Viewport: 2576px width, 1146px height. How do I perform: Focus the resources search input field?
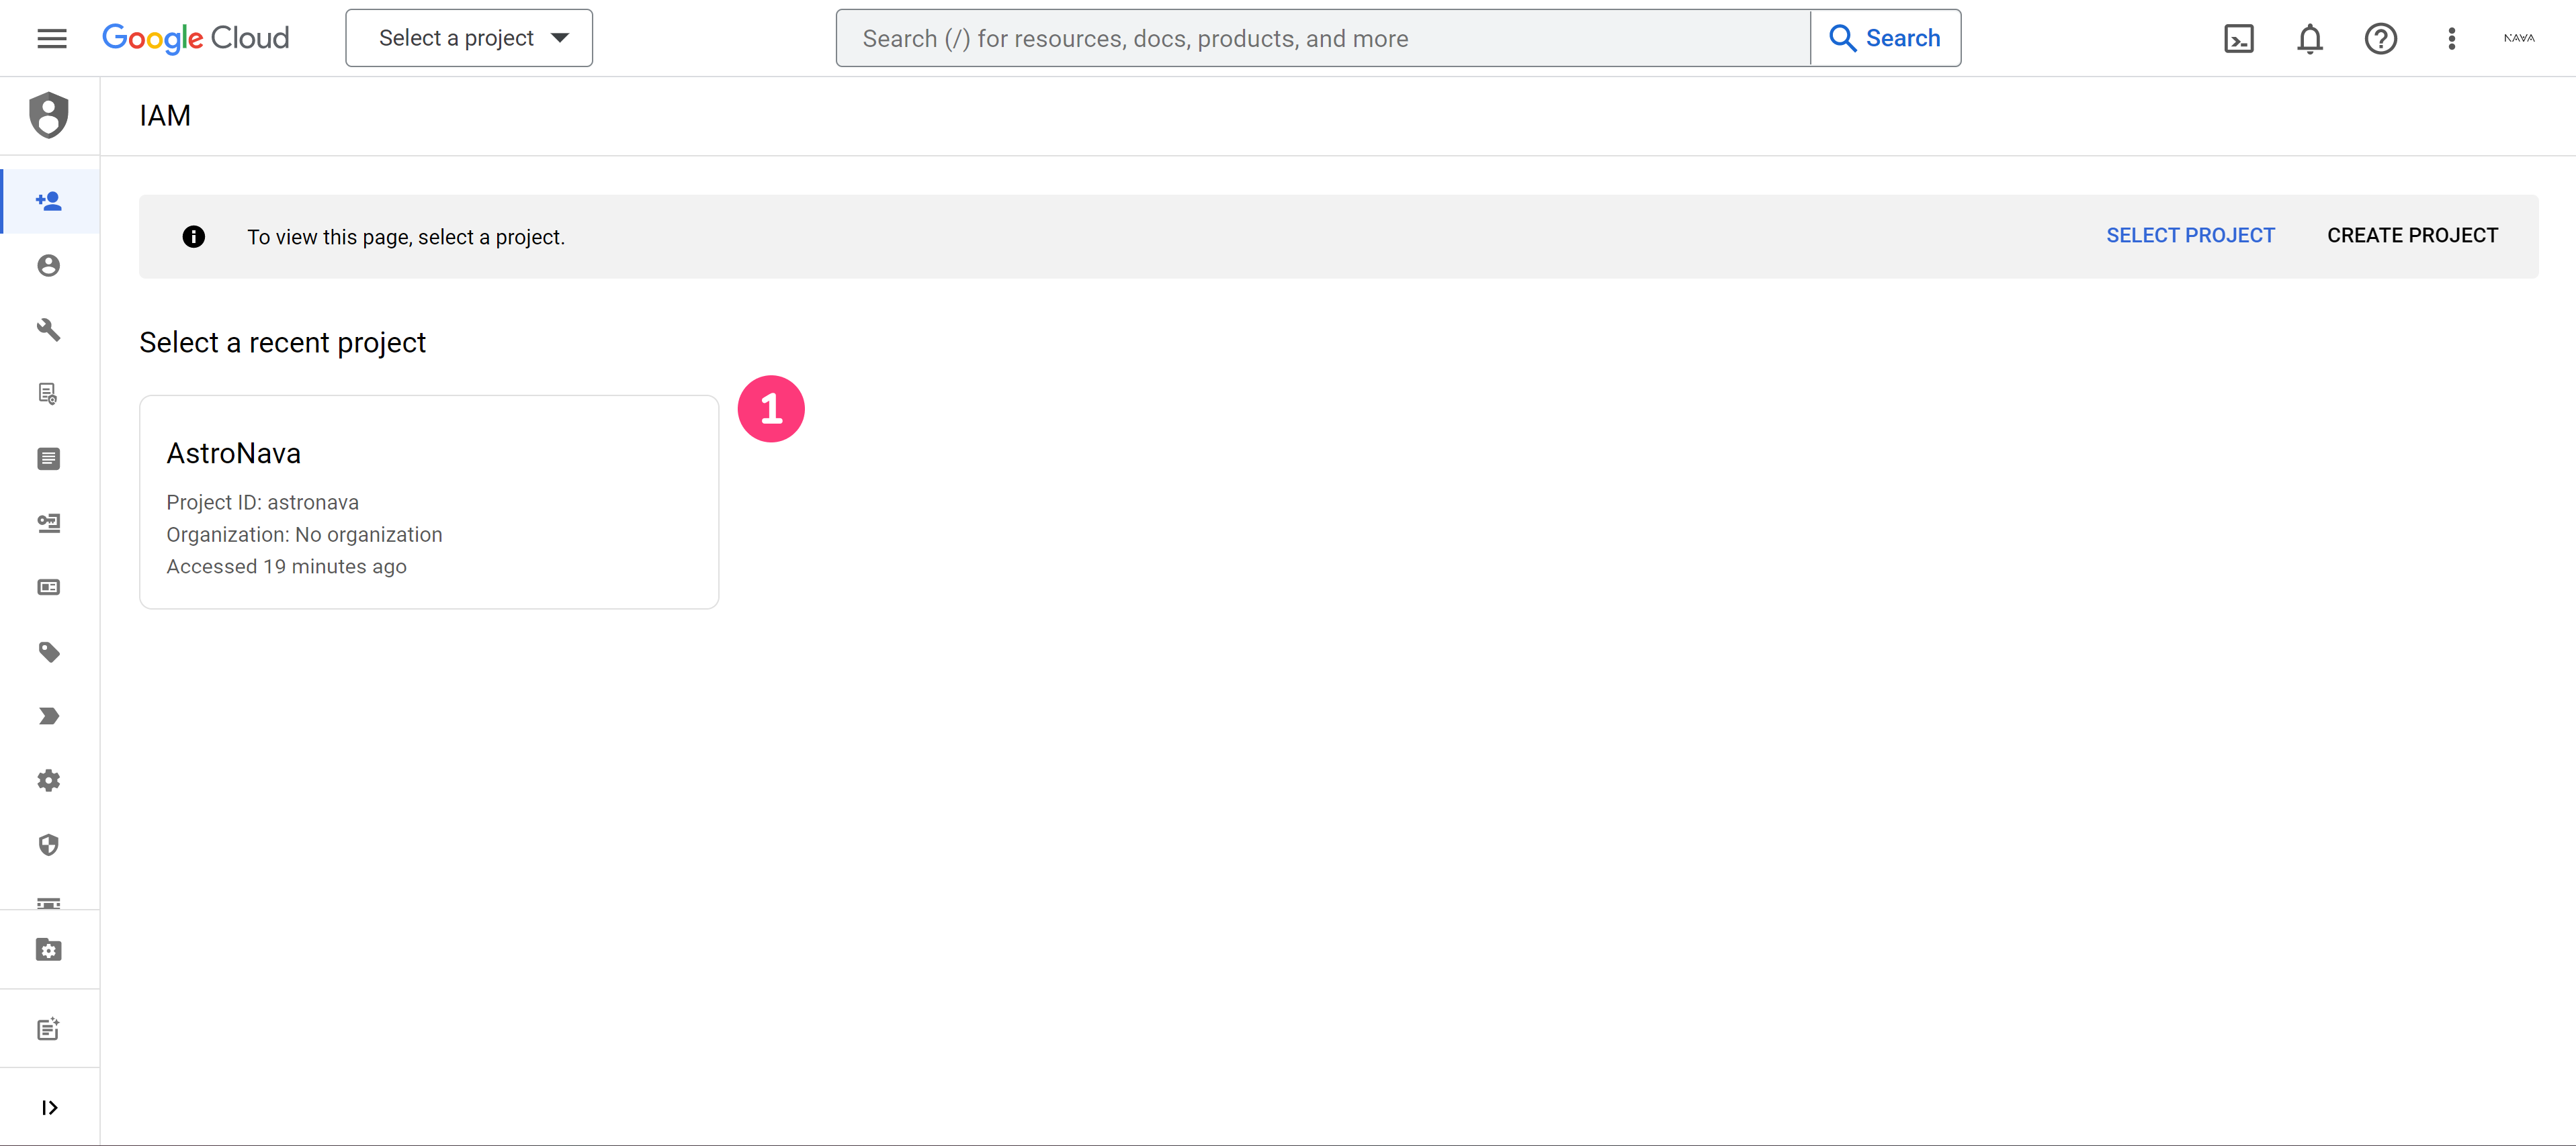pyautogui.click(x=1323, y=38)
